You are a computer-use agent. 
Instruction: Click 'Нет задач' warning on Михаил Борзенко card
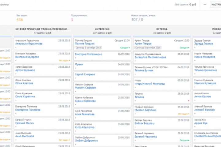point(183,114)
